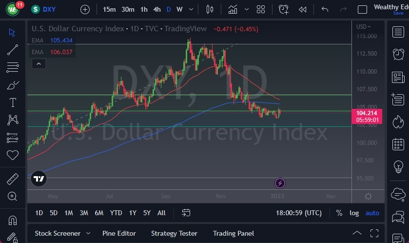Set range to 6M
The width and height of the screenshot is (409, 243).
point(99,213)
